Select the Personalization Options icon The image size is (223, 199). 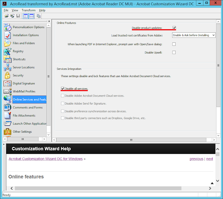pyautogui.click(x=8, y=27)
